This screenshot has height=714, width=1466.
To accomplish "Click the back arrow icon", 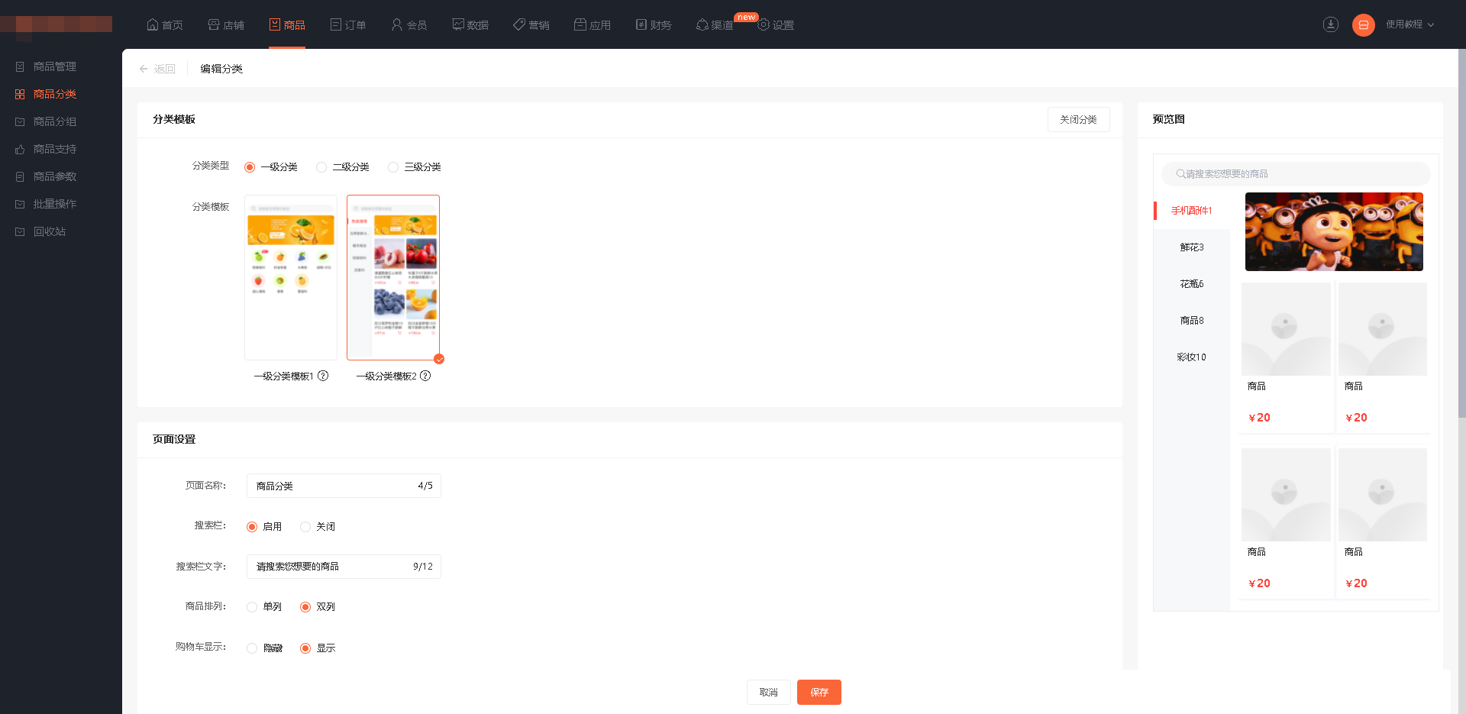I will 144,69.
